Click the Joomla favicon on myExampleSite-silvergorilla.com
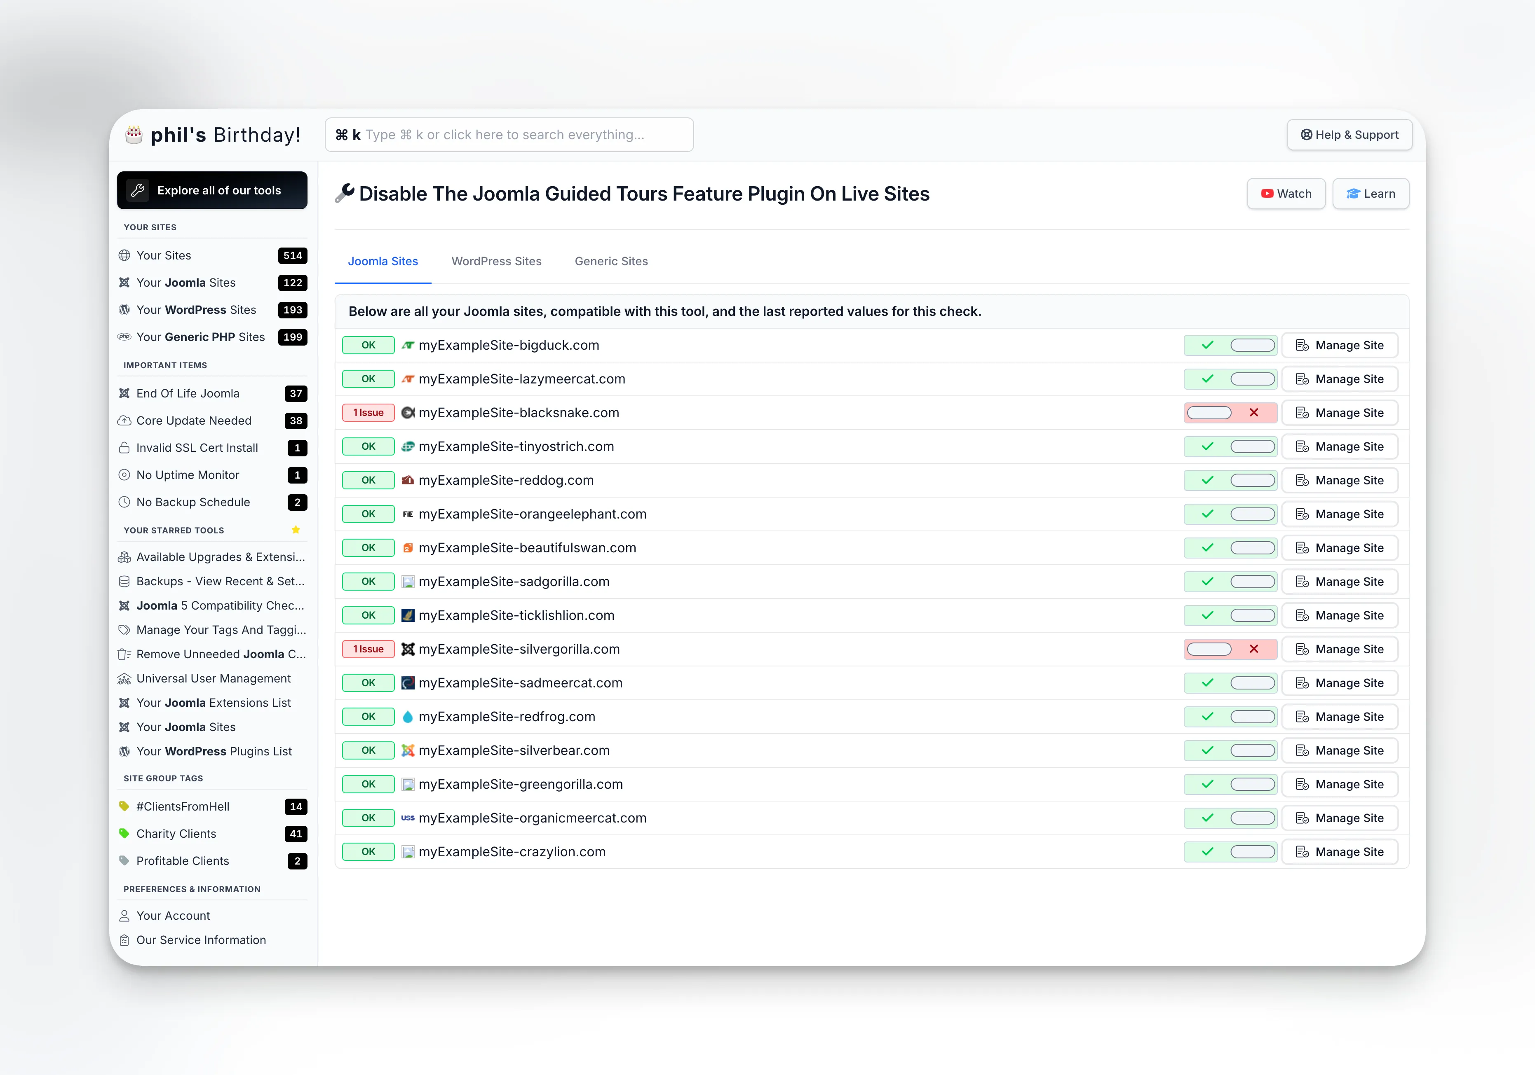Screen dimensions: 1535x1075 pyautogui.click(x=408, y=649)
